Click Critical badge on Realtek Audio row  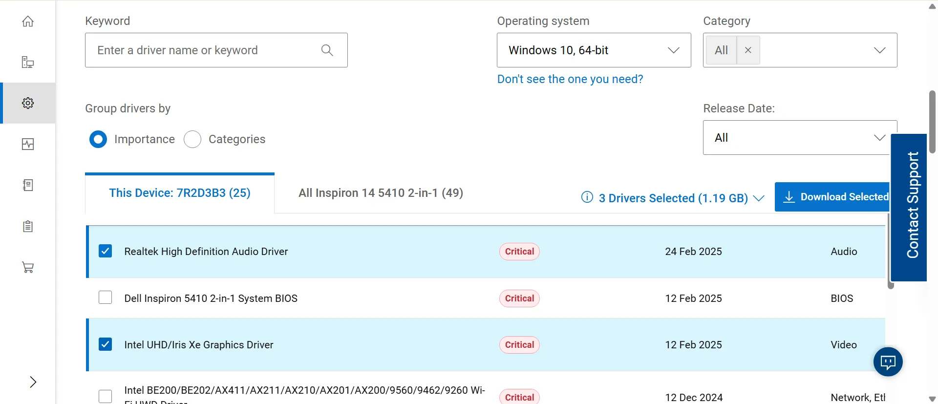point(519,252)
